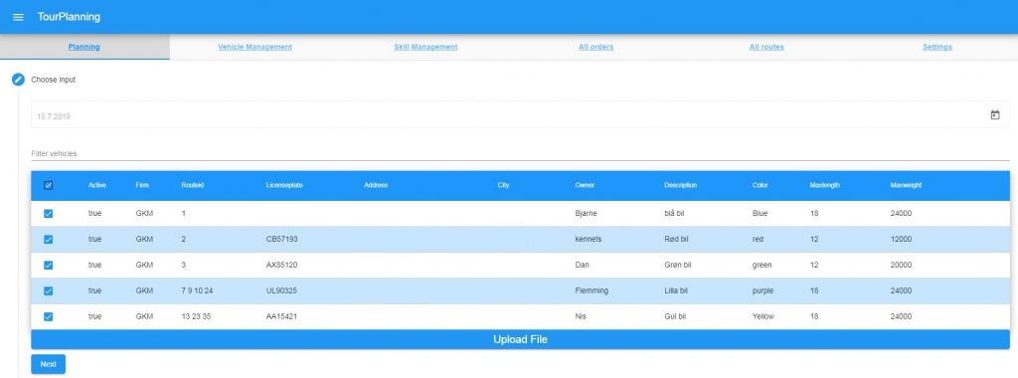Click the maxweight cell 12000

tap(901, 239)
